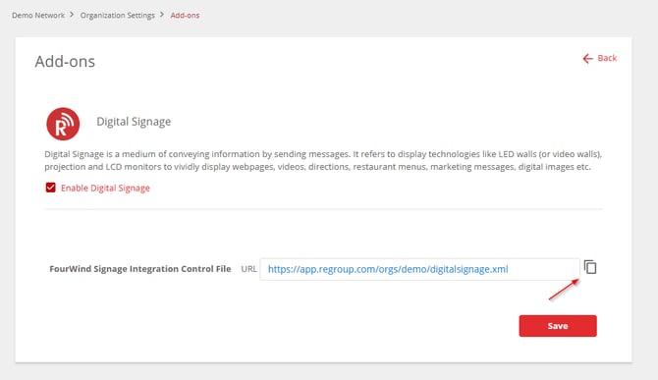658x380 pixels.
Task: Click the Digital Signage description paragraph
Action: coord(323,161)
